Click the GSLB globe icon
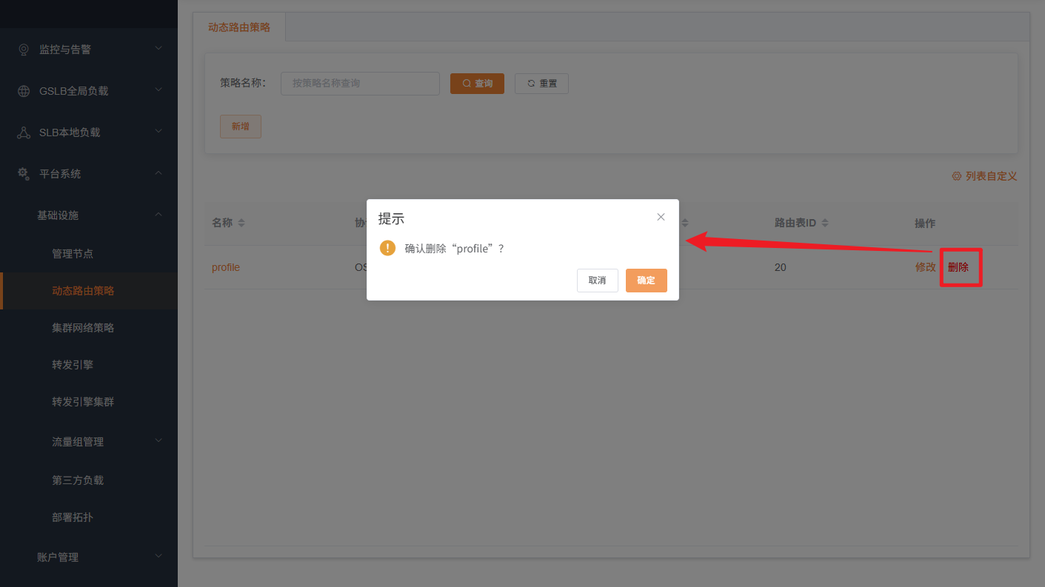1045x587 pixels. [x=24, y=91]
